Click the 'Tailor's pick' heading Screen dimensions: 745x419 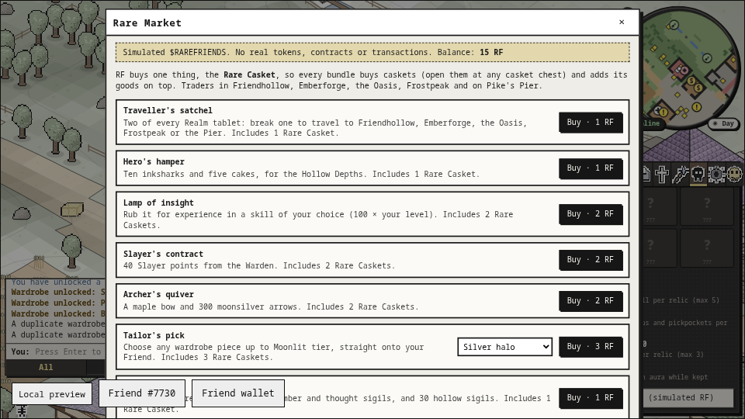click(x=154, y=335)
